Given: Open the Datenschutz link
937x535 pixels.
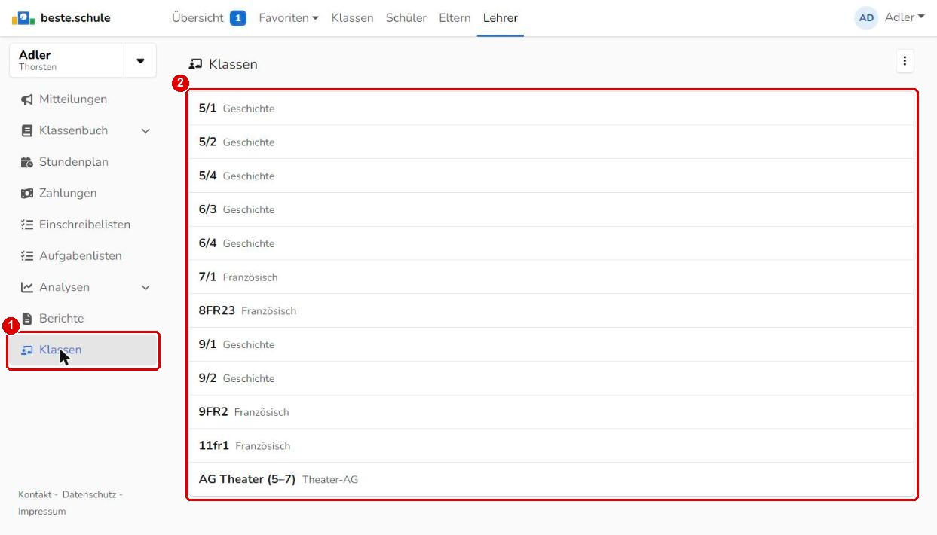Looking at the screenshot, I should tap(89, 494).
